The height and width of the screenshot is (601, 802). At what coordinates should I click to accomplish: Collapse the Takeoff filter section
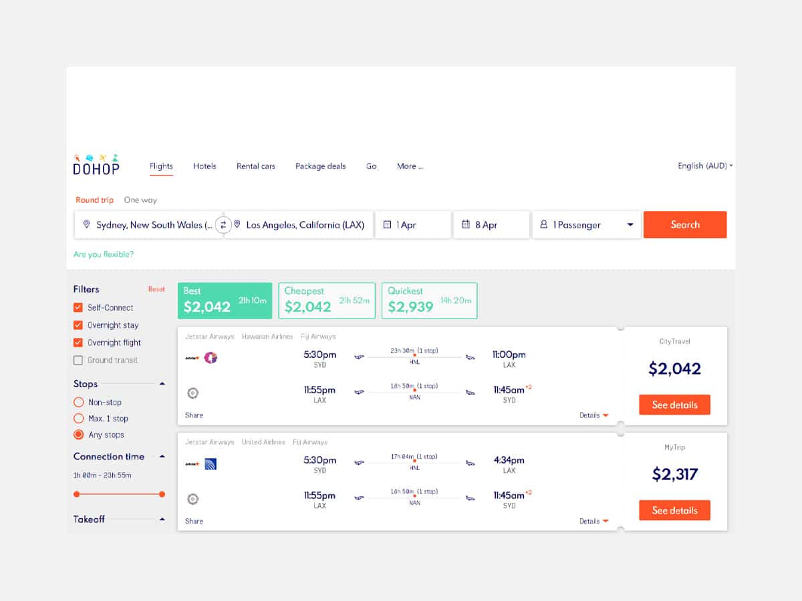162,520
